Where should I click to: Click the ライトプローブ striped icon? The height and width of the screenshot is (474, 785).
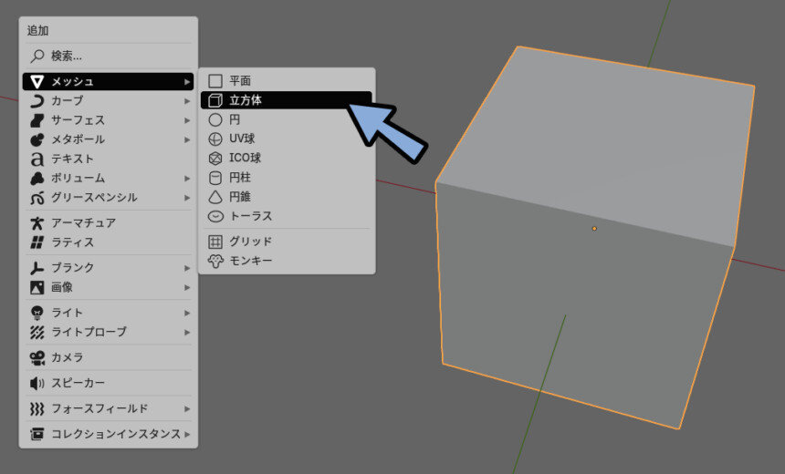tap(37, 333)
